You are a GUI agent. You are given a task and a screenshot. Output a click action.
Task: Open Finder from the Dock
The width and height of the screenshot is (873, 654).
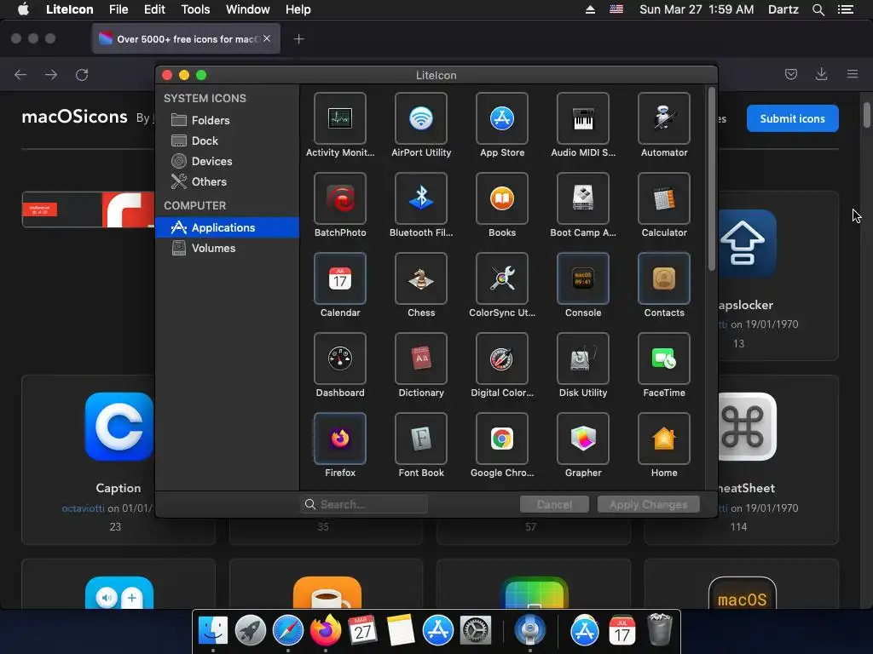pos(213,630)
